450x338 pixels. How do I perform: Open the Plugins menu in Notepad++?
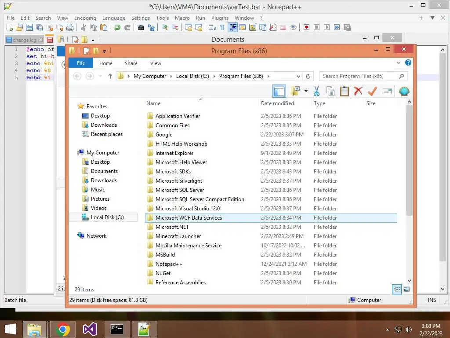220,18
